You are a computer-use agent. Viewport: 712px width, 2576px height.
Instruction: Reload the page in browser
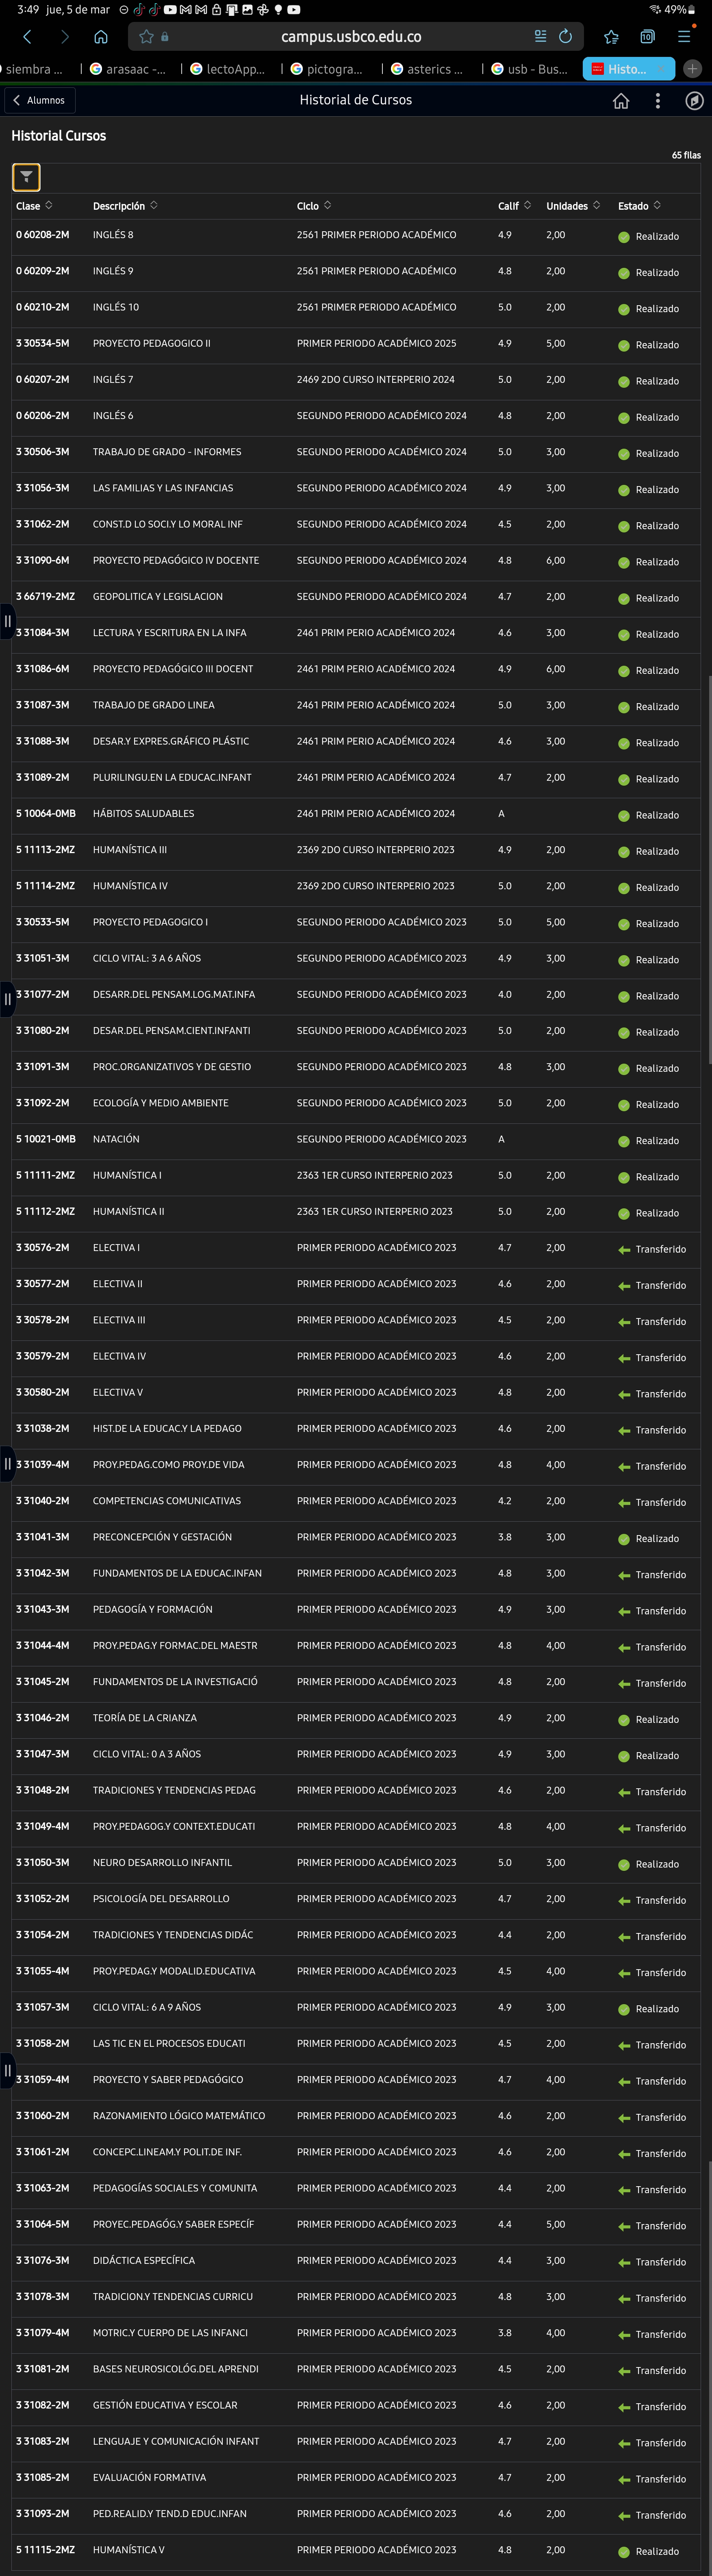pyautogui.click(x=565, y=37)
